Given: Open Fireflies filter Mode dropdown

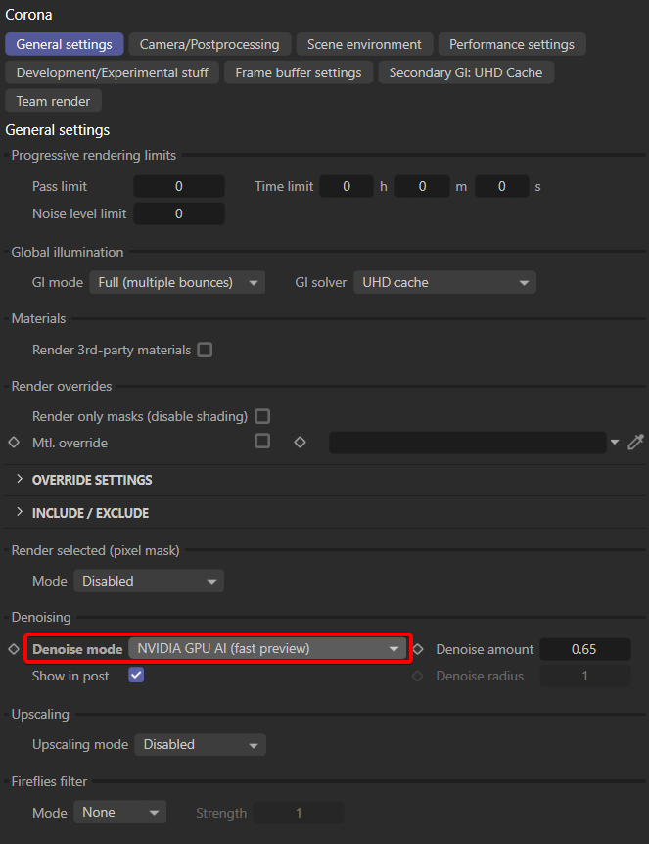Looking at the screenshot, I should (x=120, y=813).
